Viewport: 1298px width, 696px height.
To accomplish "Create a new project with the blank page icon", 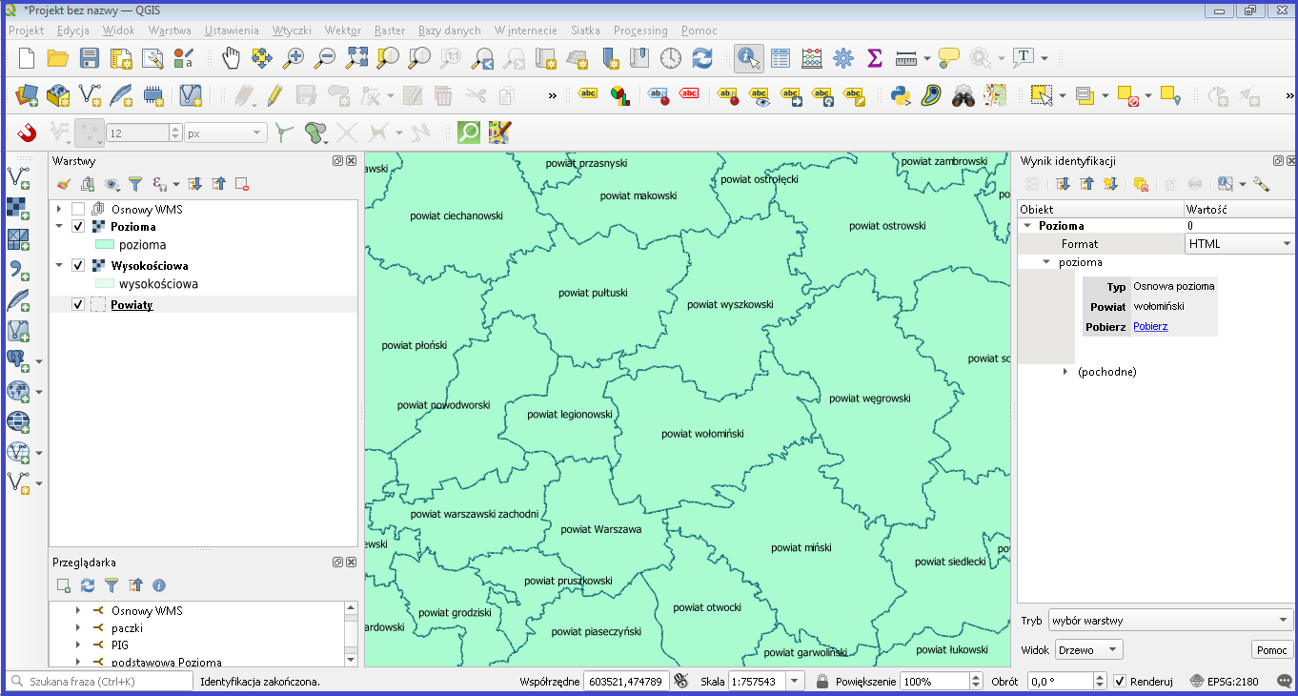I will tap(27, 58).
